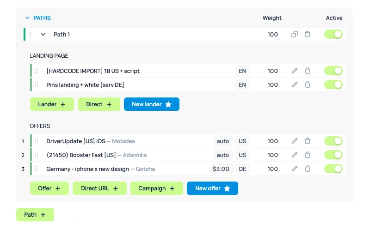
Task: Add a new Path
Action: [x=35, y=215]
